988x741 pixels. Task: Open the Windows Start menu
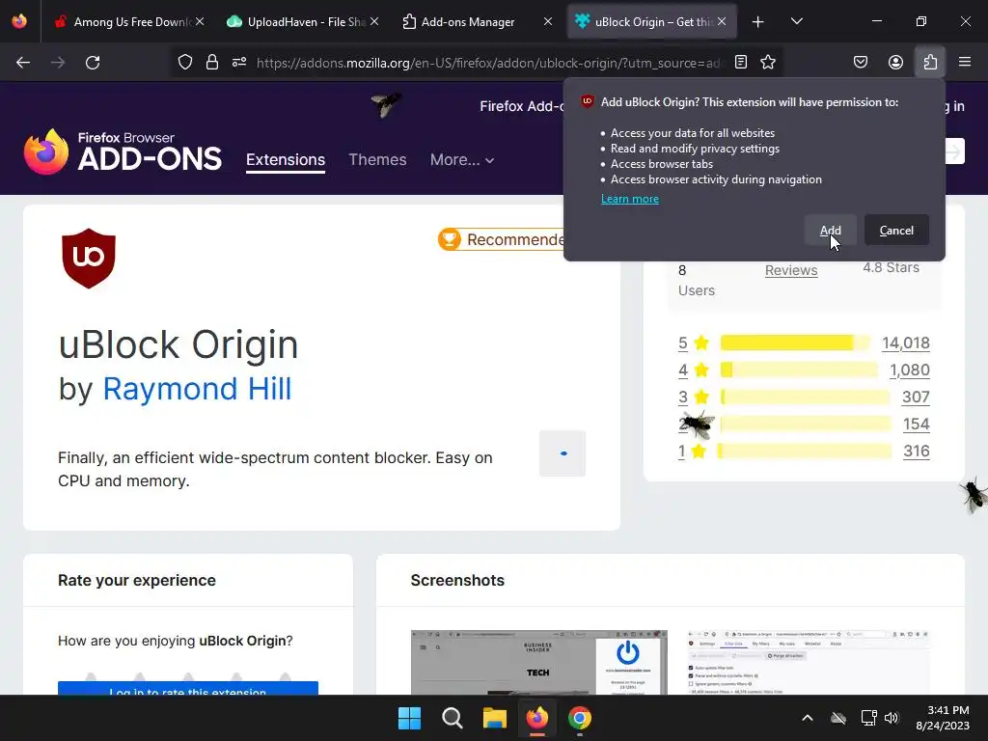pos(409,718)
